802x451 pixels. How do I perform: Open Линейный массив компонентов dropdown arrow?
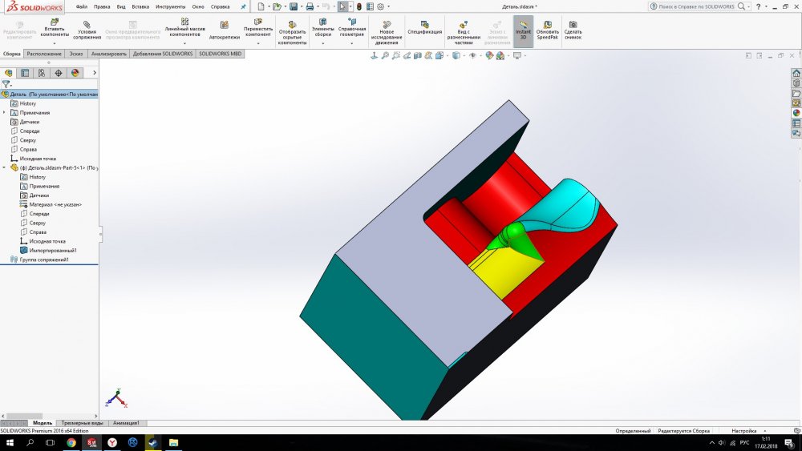(x=184, y=43)
